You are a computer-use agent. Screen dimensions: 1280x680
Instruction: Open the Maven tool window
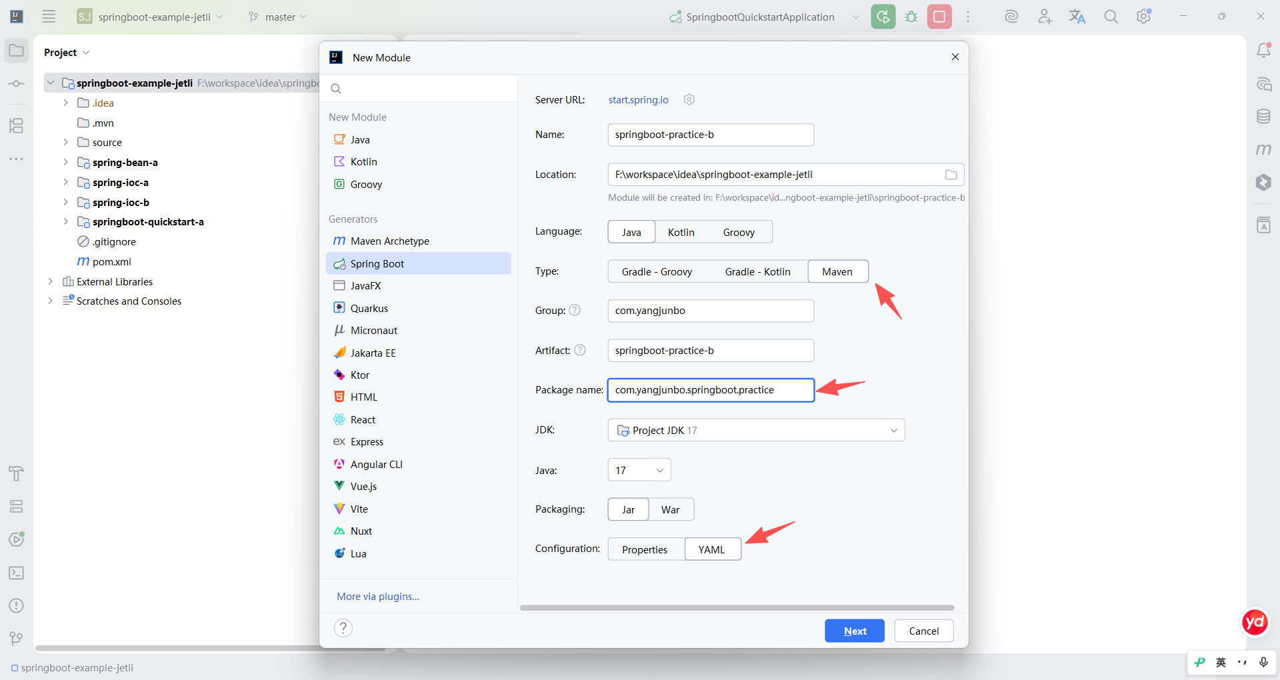pyautogui.click(x=1263, y=149)
